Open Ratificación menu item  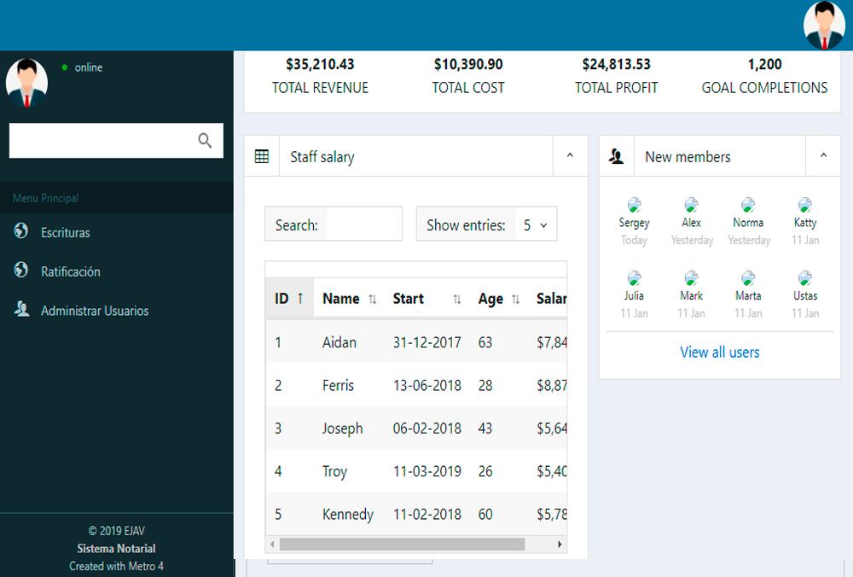pos(70,271)
